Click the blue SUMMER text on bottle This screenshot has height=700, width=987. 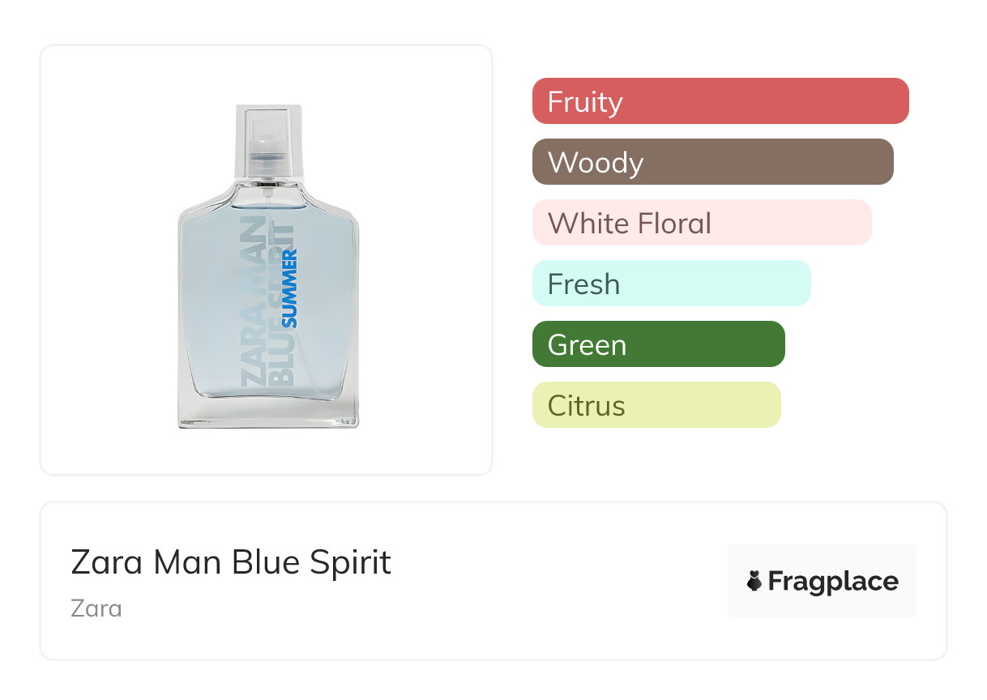289,288
